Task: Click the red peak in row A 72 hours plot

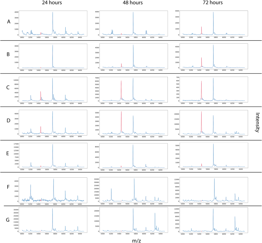Action: [201, 31]
